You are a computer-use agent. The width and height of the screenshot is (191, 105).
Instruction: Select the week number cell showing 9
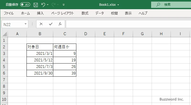click(x=65, y=54)
